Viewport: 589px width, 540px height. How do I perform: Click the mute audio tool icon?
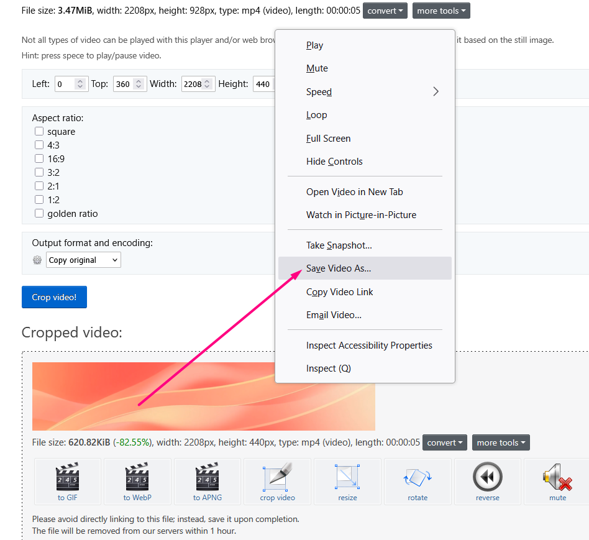click(557, 481)
